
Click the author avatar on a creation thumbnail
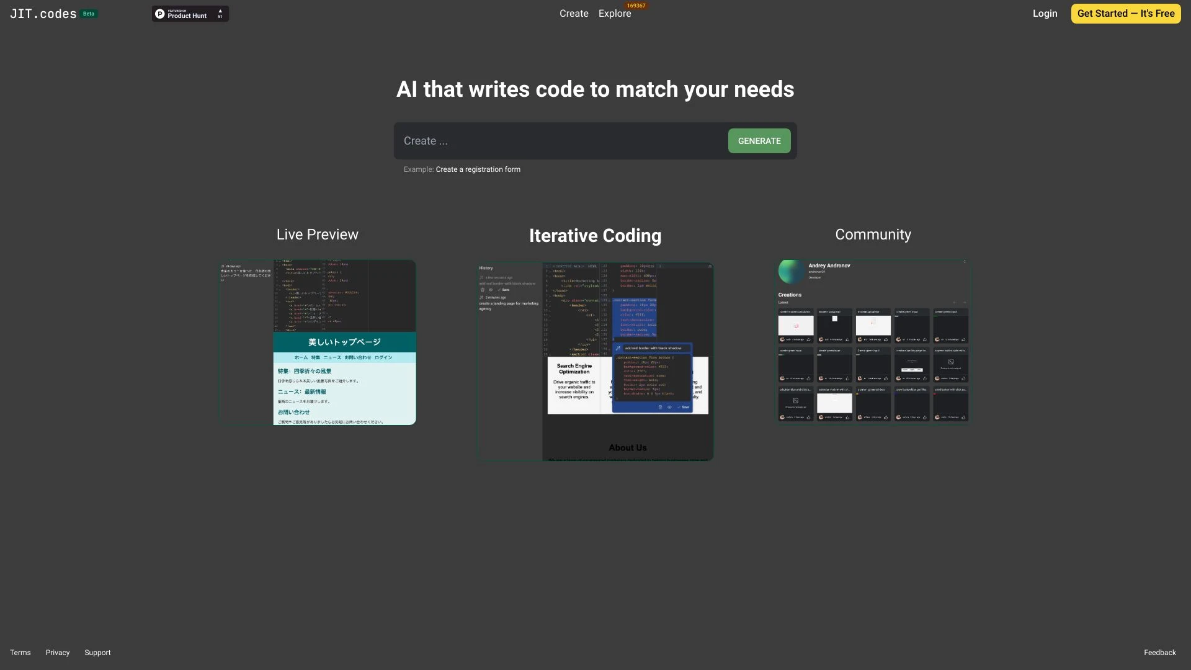point(782,339)
